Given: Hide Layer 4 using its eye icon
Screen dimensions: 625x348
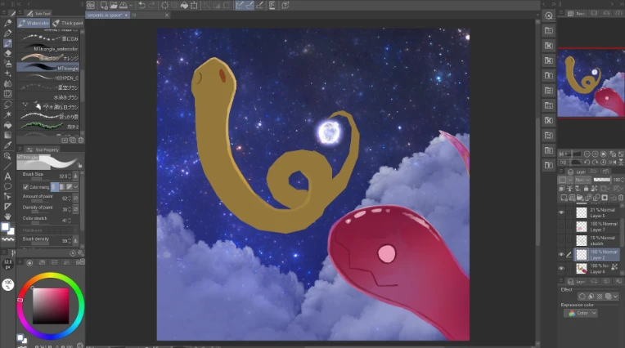Looking at the screenshot, I should (561, 269).
